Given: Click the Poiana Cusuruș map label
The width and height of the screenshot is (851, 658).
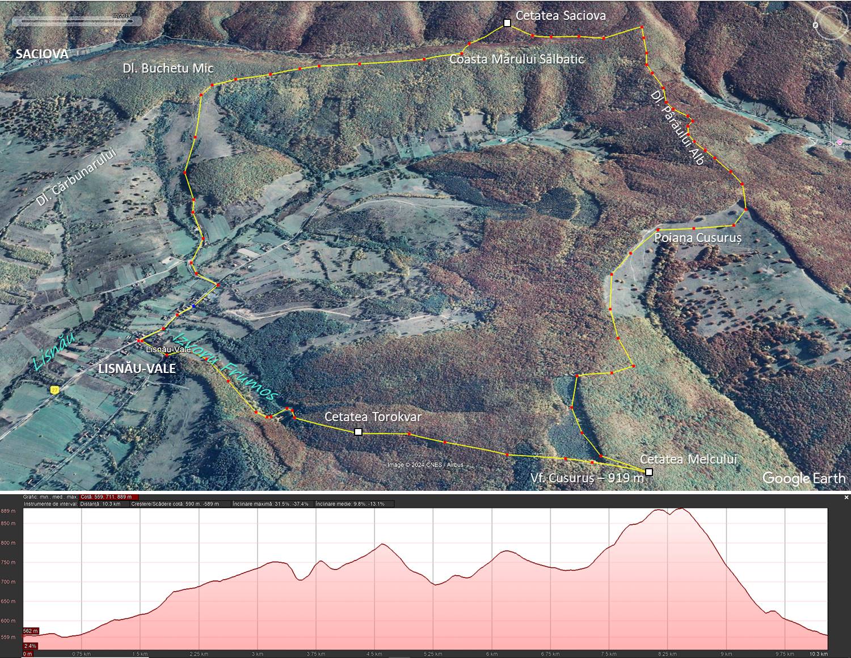Looking at the screenshot, I should [697, 237].
